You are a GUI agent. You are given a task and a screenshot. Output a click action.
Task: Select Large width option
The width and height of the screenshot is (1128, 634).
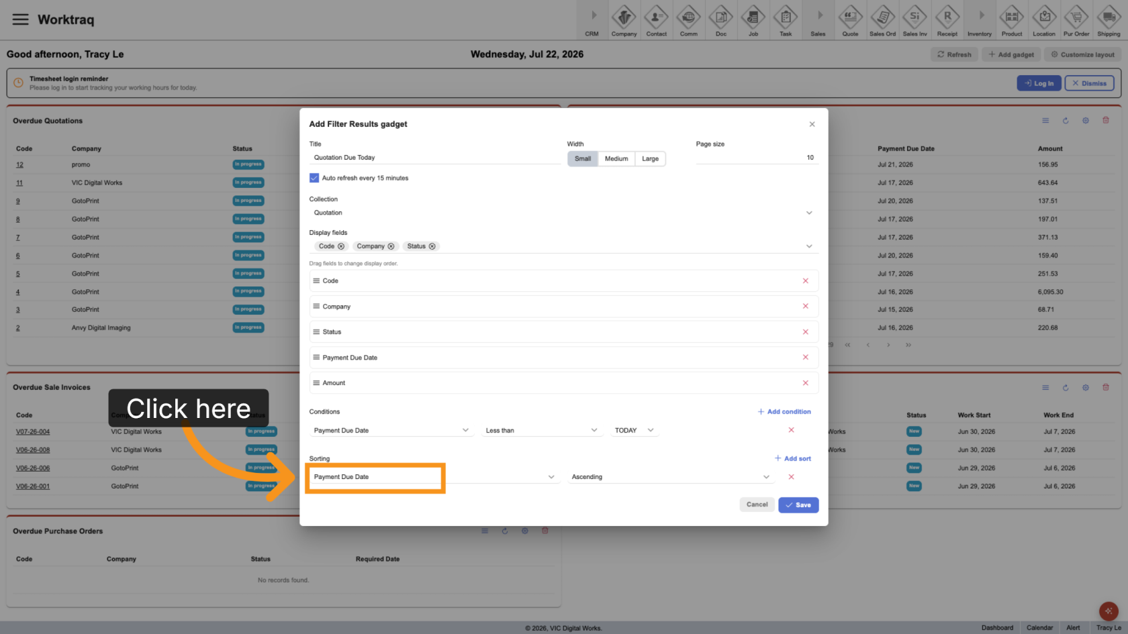(x=650, y=158)
